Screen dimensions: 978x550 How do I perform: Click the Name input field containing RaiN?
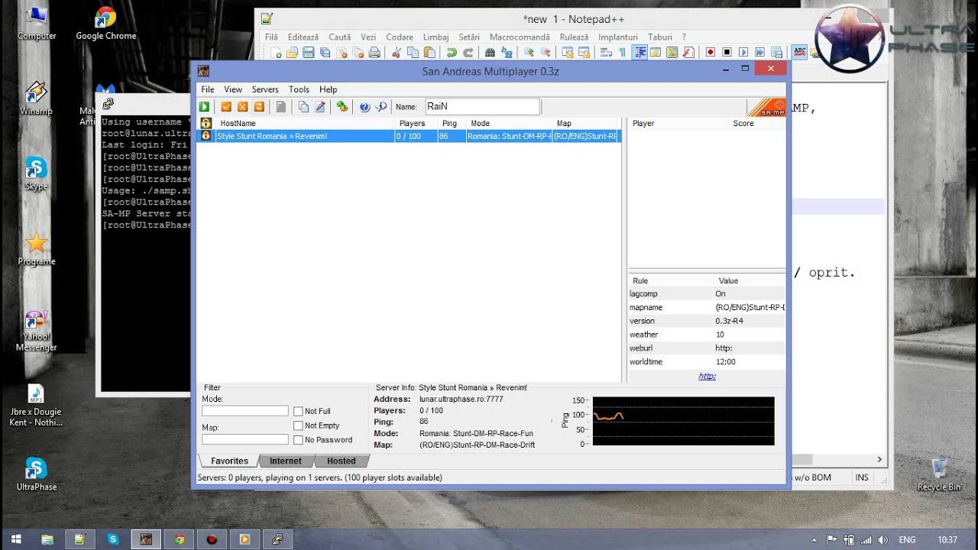[x=482, y=107]
